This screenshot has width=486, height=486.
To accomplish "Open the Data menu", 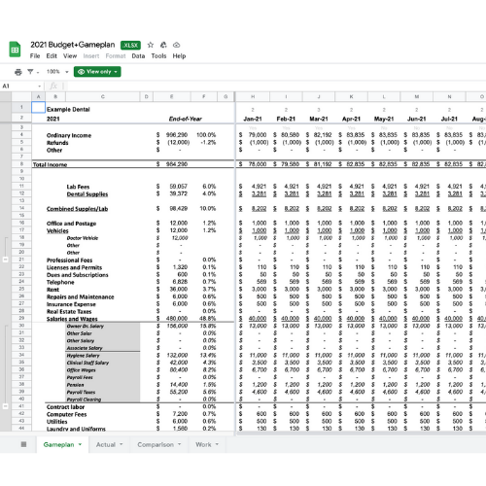I will coord(138,56).
